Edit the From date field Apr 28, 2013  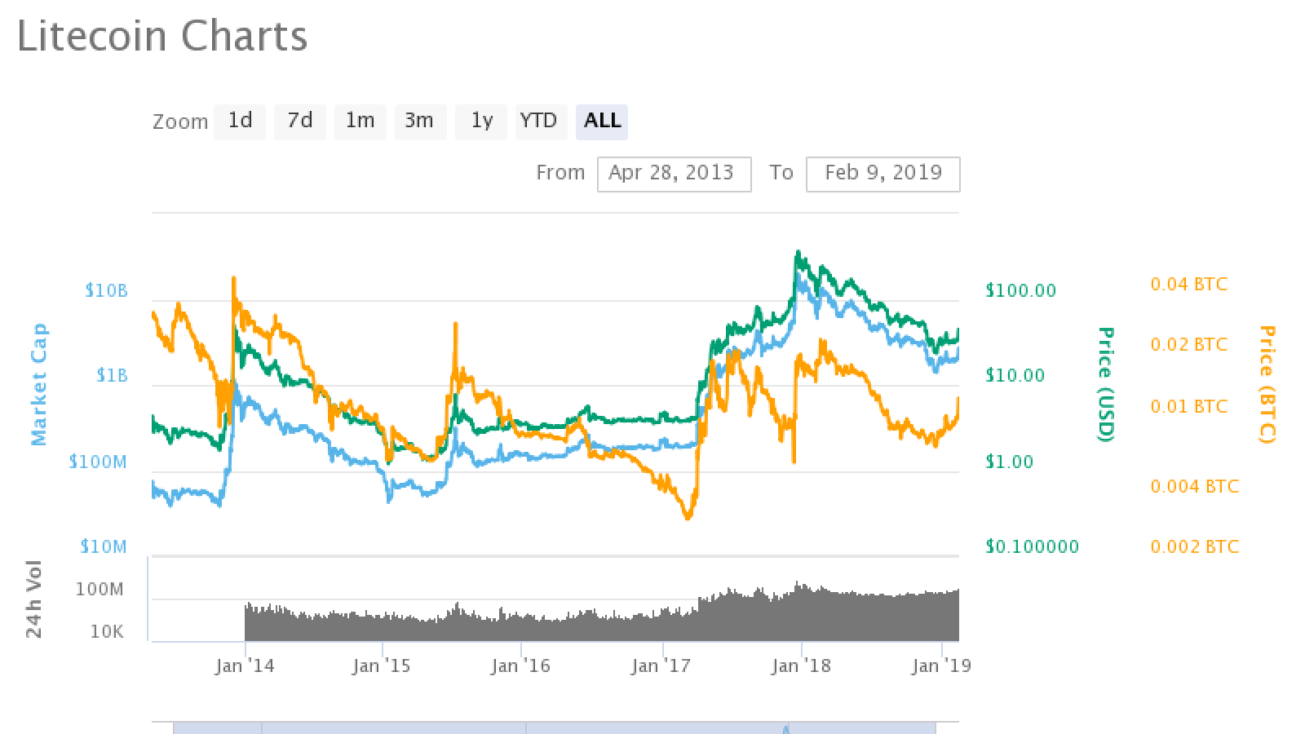click(x=674, y=175)
